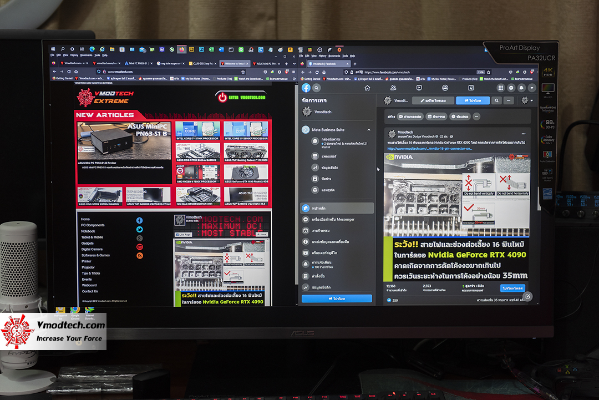Open 'Contact Us' link in Vmodtech menu
599x400 pixels.
(x=89, y=291)
